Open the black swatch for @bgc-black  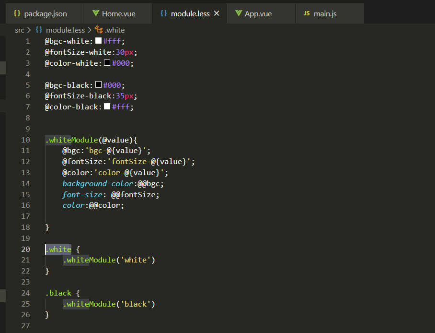click(x=98, y=84)
